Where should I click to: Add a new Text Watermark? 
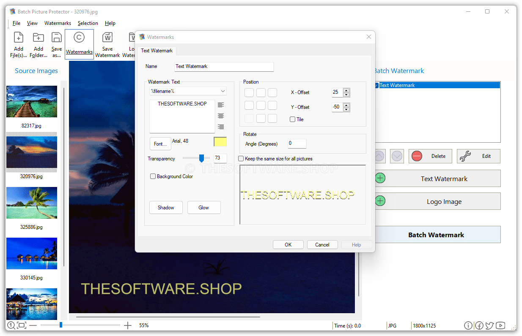(437, 179)
